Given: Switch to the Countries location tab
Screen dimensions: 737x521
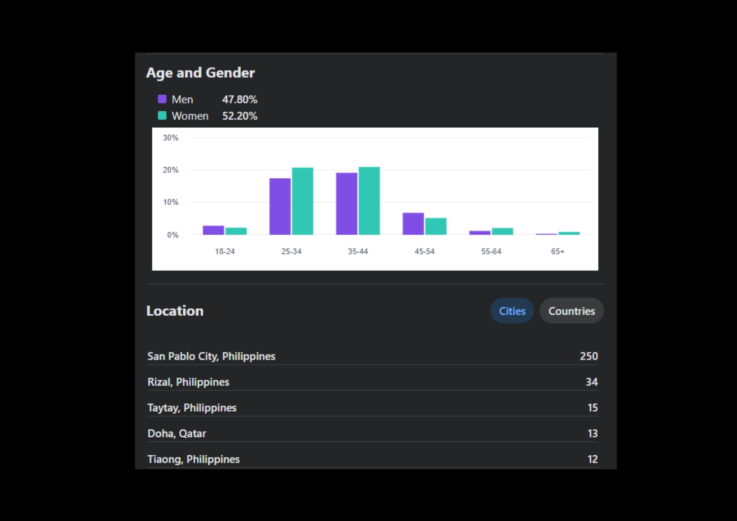Looking at the screenshot, I should tap(571, 311).
